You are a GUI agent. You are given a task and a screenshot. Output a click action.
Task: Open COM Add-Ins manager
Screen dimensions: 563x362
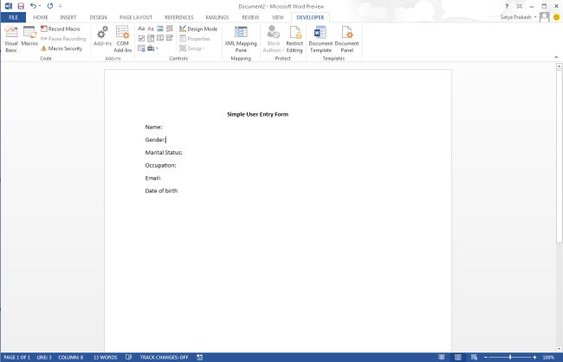(x=123, y=40)
